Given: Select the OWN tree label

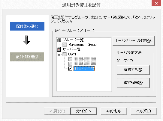Looking at the screenshot, I should (72, 54).
